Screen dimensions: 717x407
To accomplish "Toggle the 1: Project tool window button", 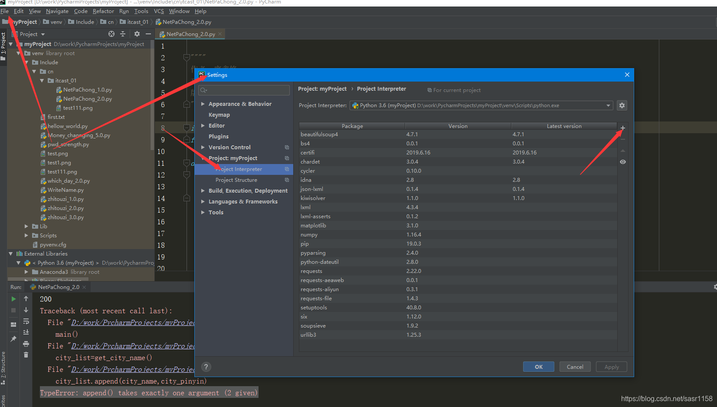I will click(x=3, y=47).
